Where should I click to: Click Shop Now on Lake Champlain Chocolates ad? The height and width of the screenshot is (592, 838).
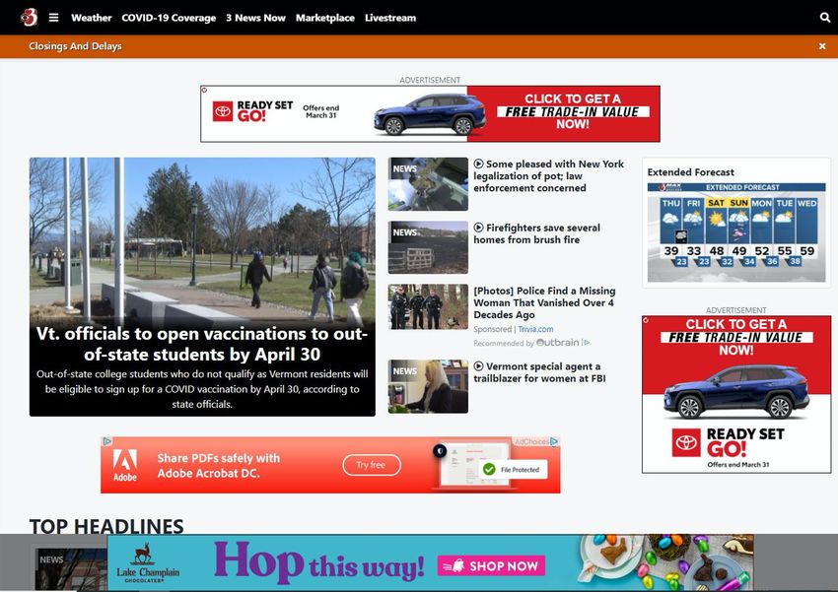tap(491, 565)
